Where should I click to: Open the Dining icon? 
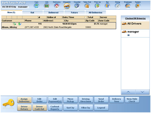coord(117,6)
